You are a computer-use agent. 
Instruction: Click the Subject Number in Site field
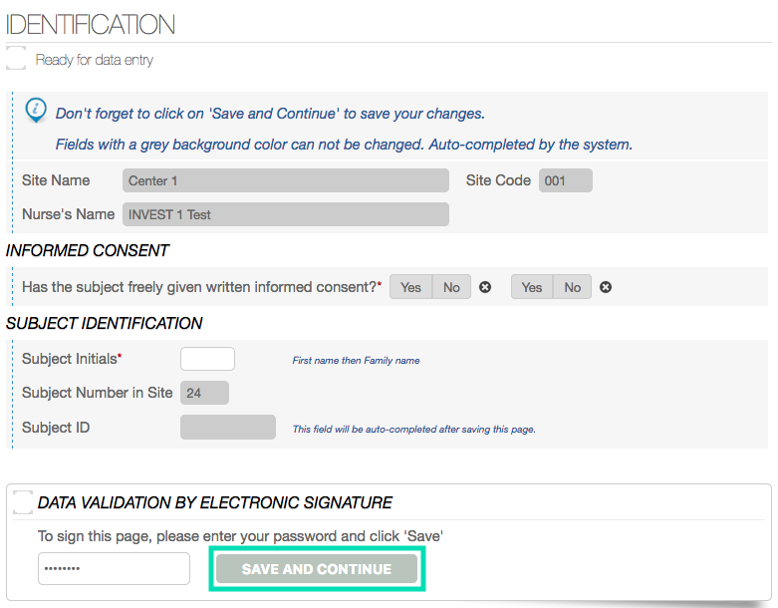point(204,393)
